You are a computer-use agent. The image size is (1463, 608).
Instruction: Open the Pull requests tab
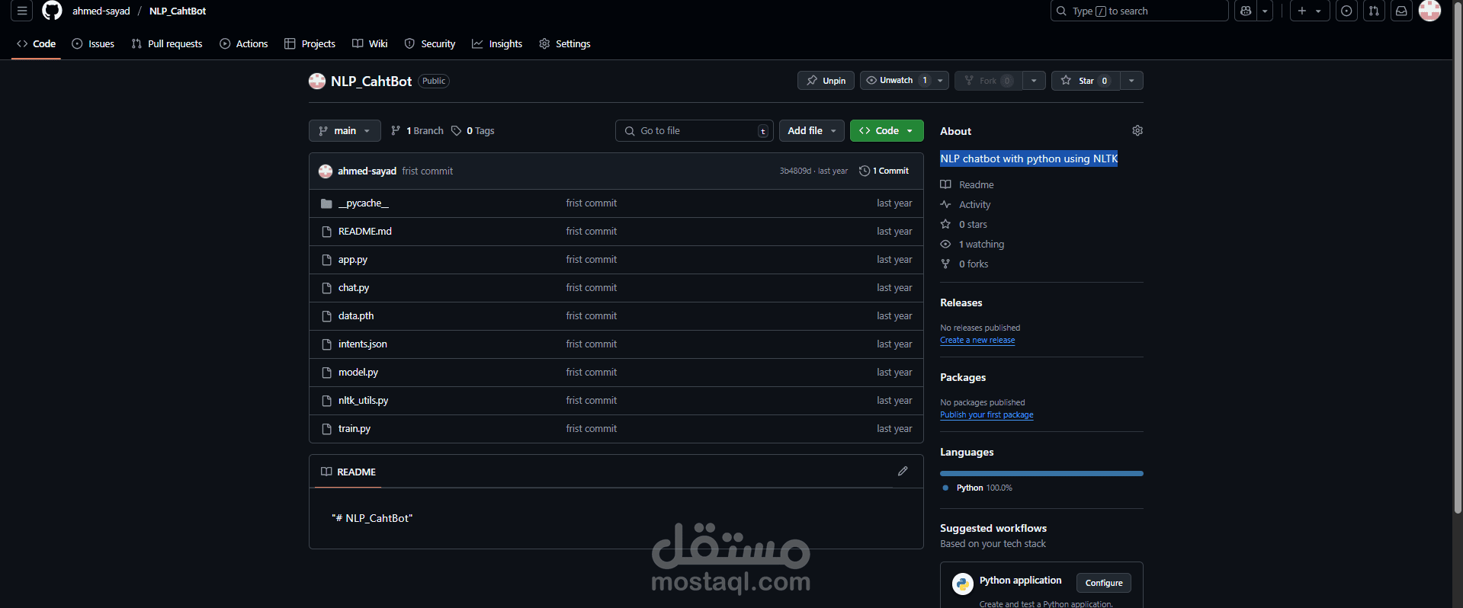[167, 44]
